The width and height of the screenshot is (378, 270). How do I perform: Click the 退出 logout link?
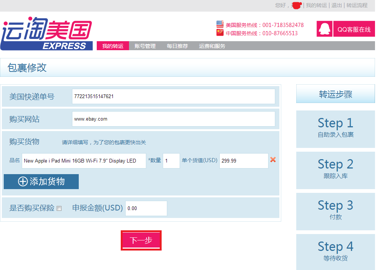[336, 5]
